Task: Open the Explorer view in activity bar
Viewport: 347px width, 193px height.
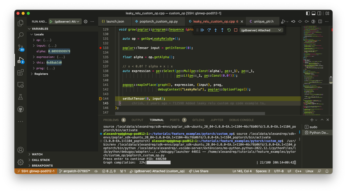Action: click(21, 23)
